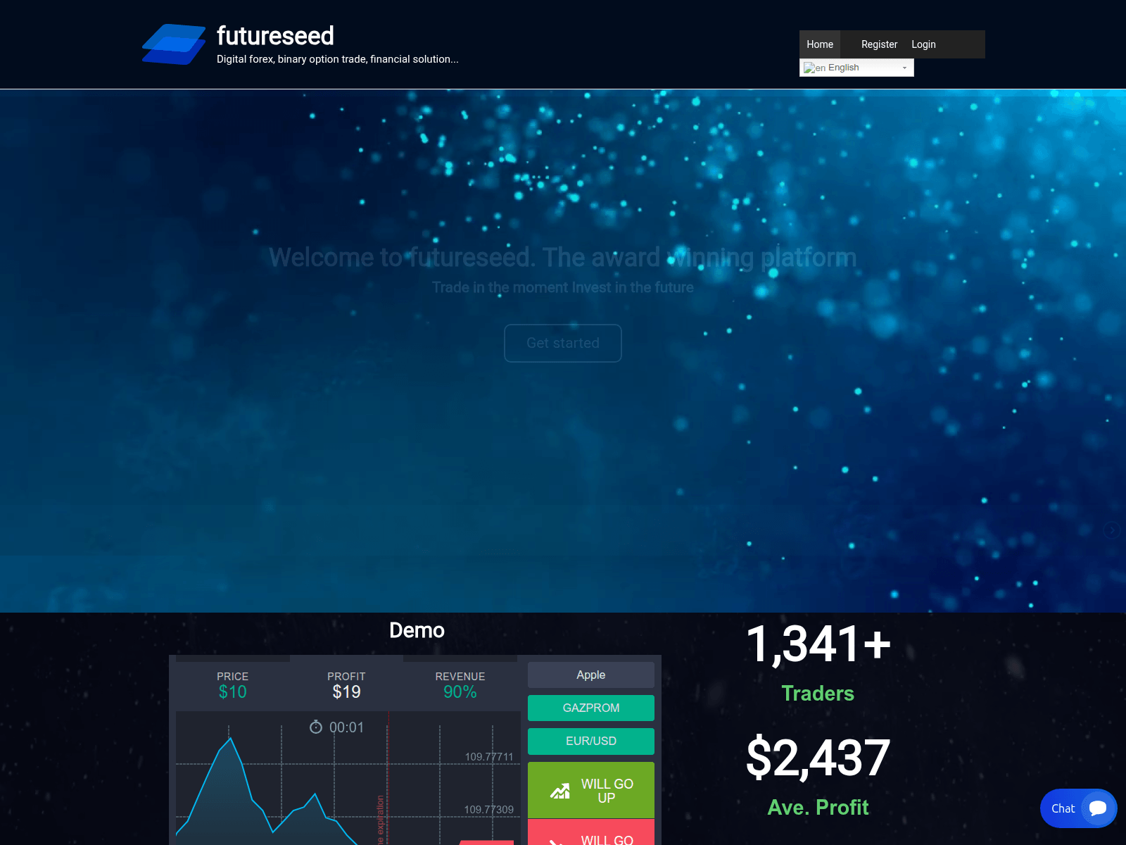
Task: Click the $2,437 average profit figure
Action: tap(818, 758)
